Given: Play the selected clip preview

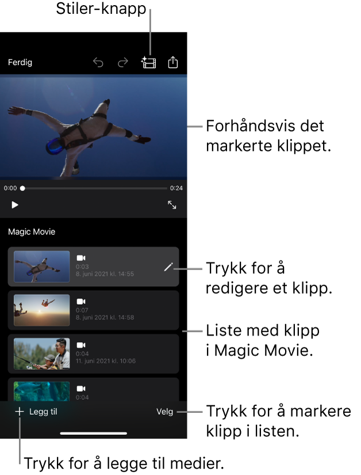Looking at the screenshot, I should point(15,205).
